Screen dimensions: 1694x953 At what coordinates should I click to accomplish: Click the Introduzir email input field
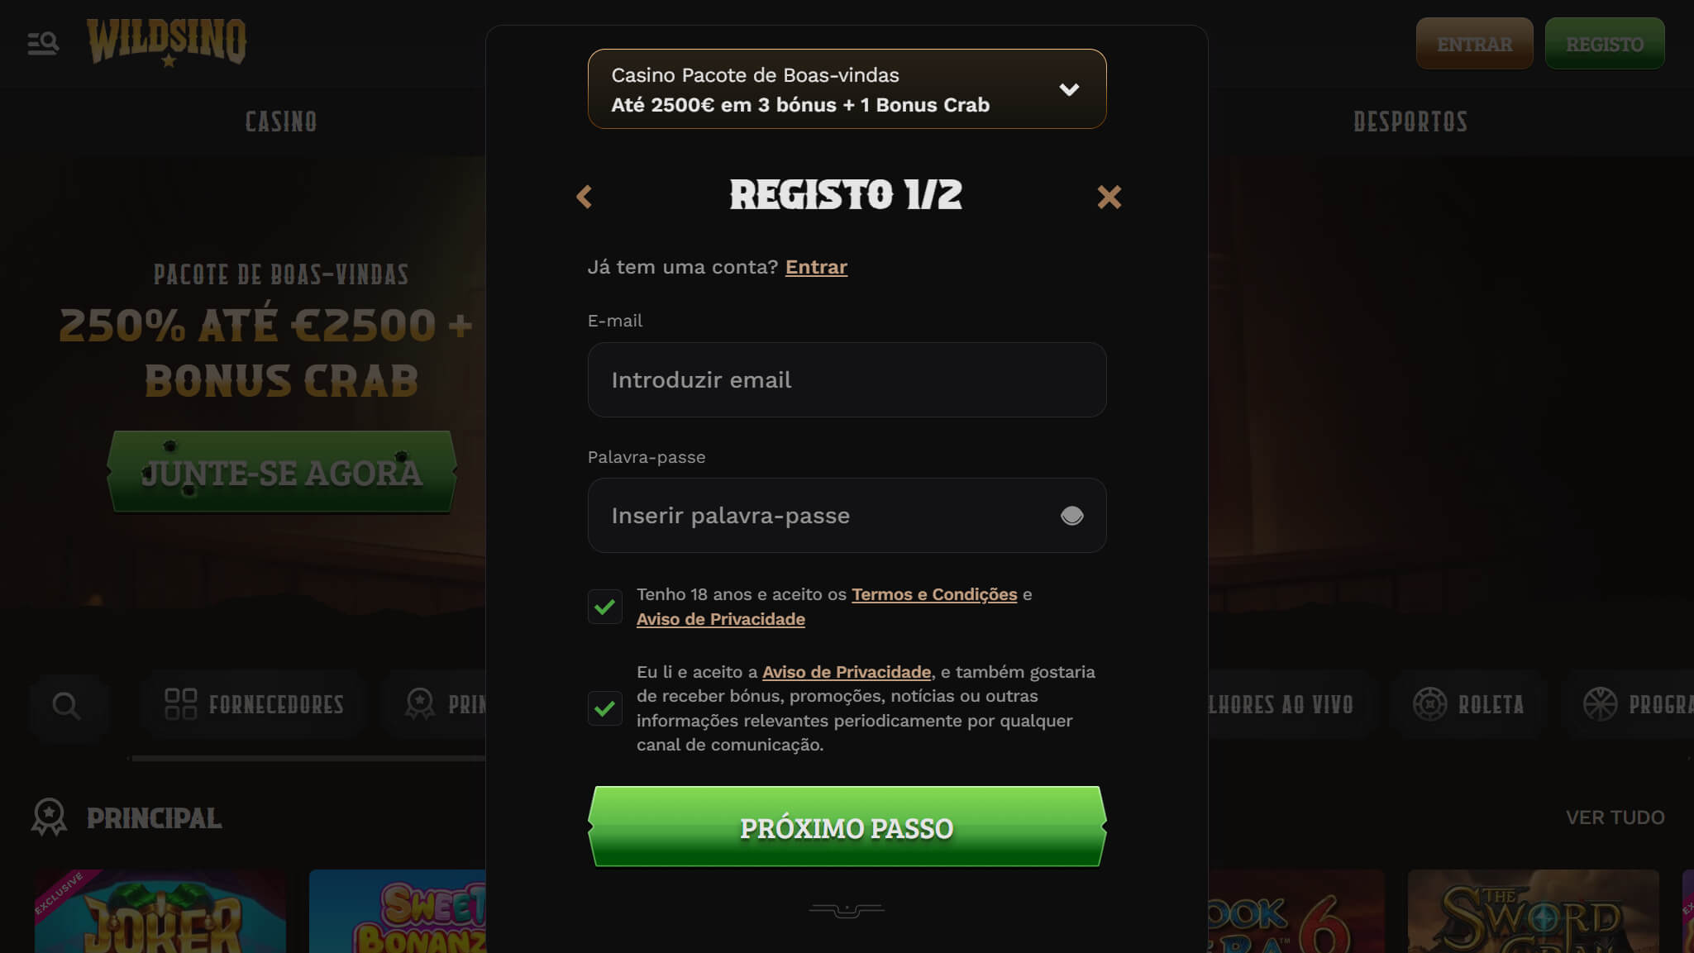847,380
